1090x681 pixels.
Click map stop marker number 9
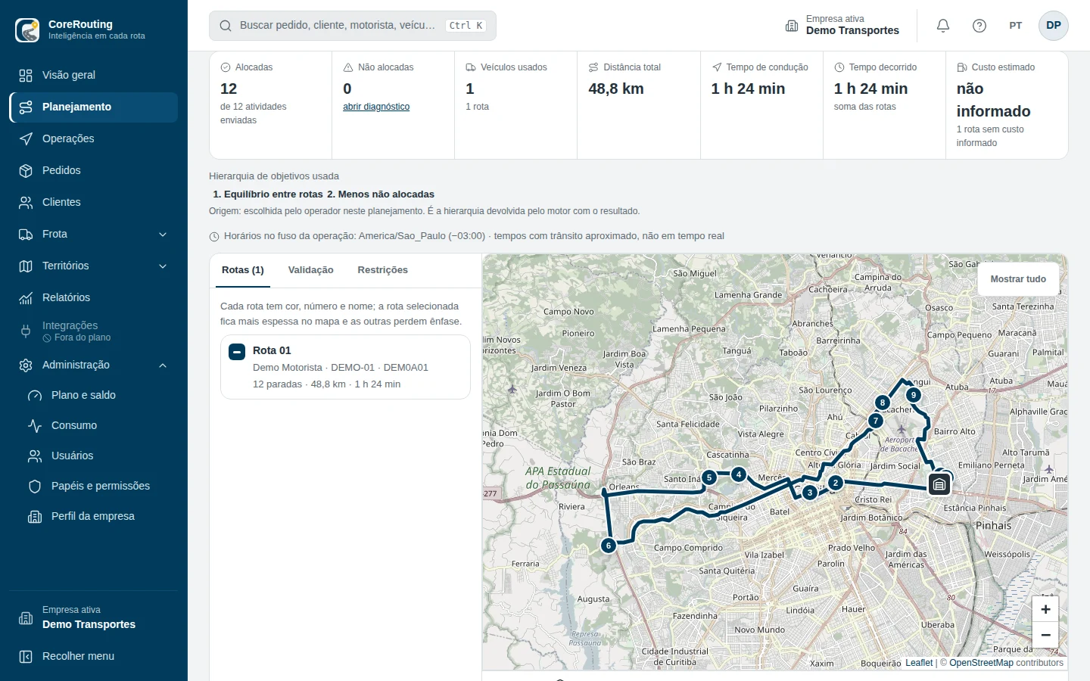pyautogui.click(x=914, y=395)
